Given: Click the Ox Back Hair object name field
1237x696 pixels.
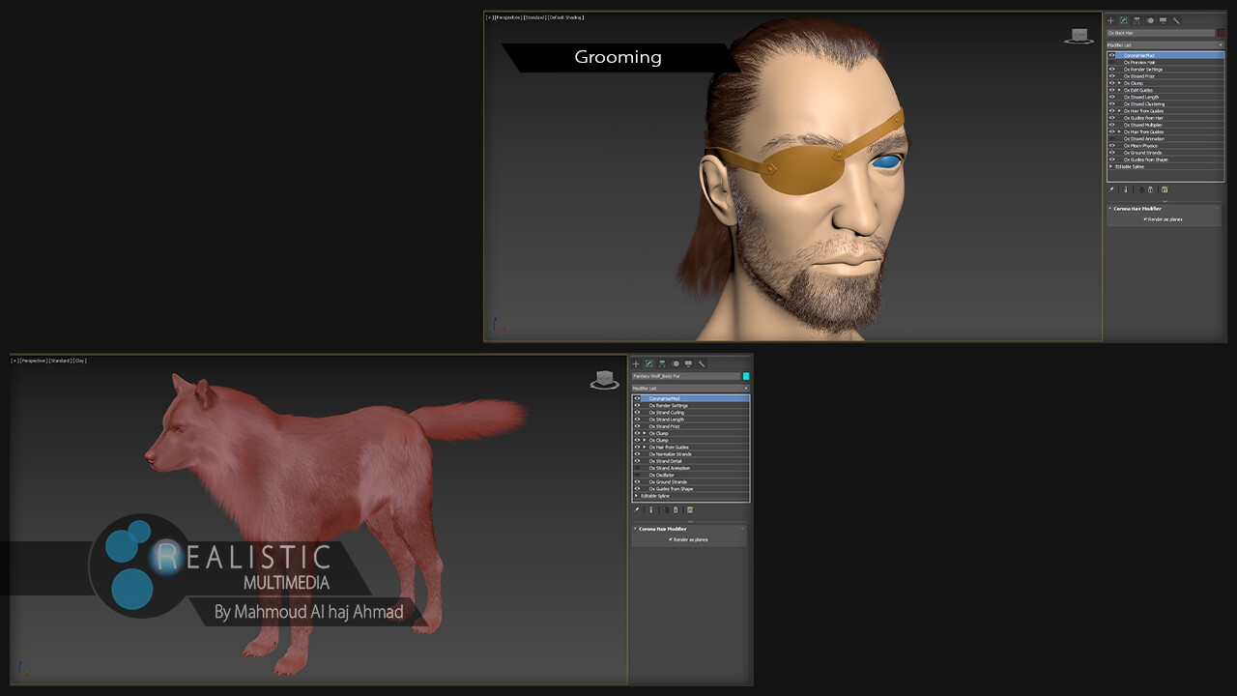Looking at the screenshot, I should [1160, 33].
